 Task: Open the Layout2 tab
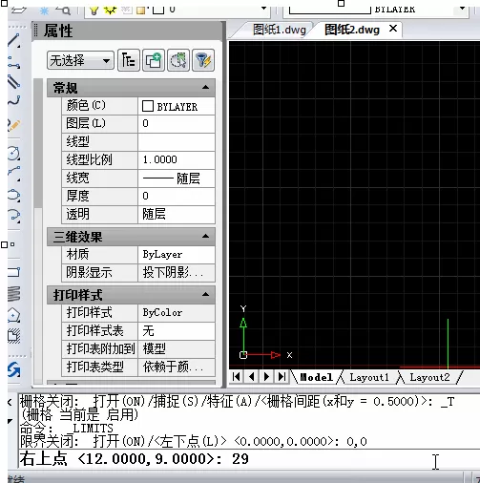[x=429, y=377]
